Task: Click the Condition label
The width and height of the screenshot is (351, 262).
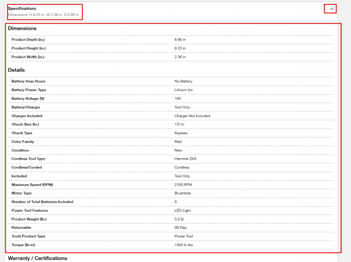Action: (x=20, y=150)
